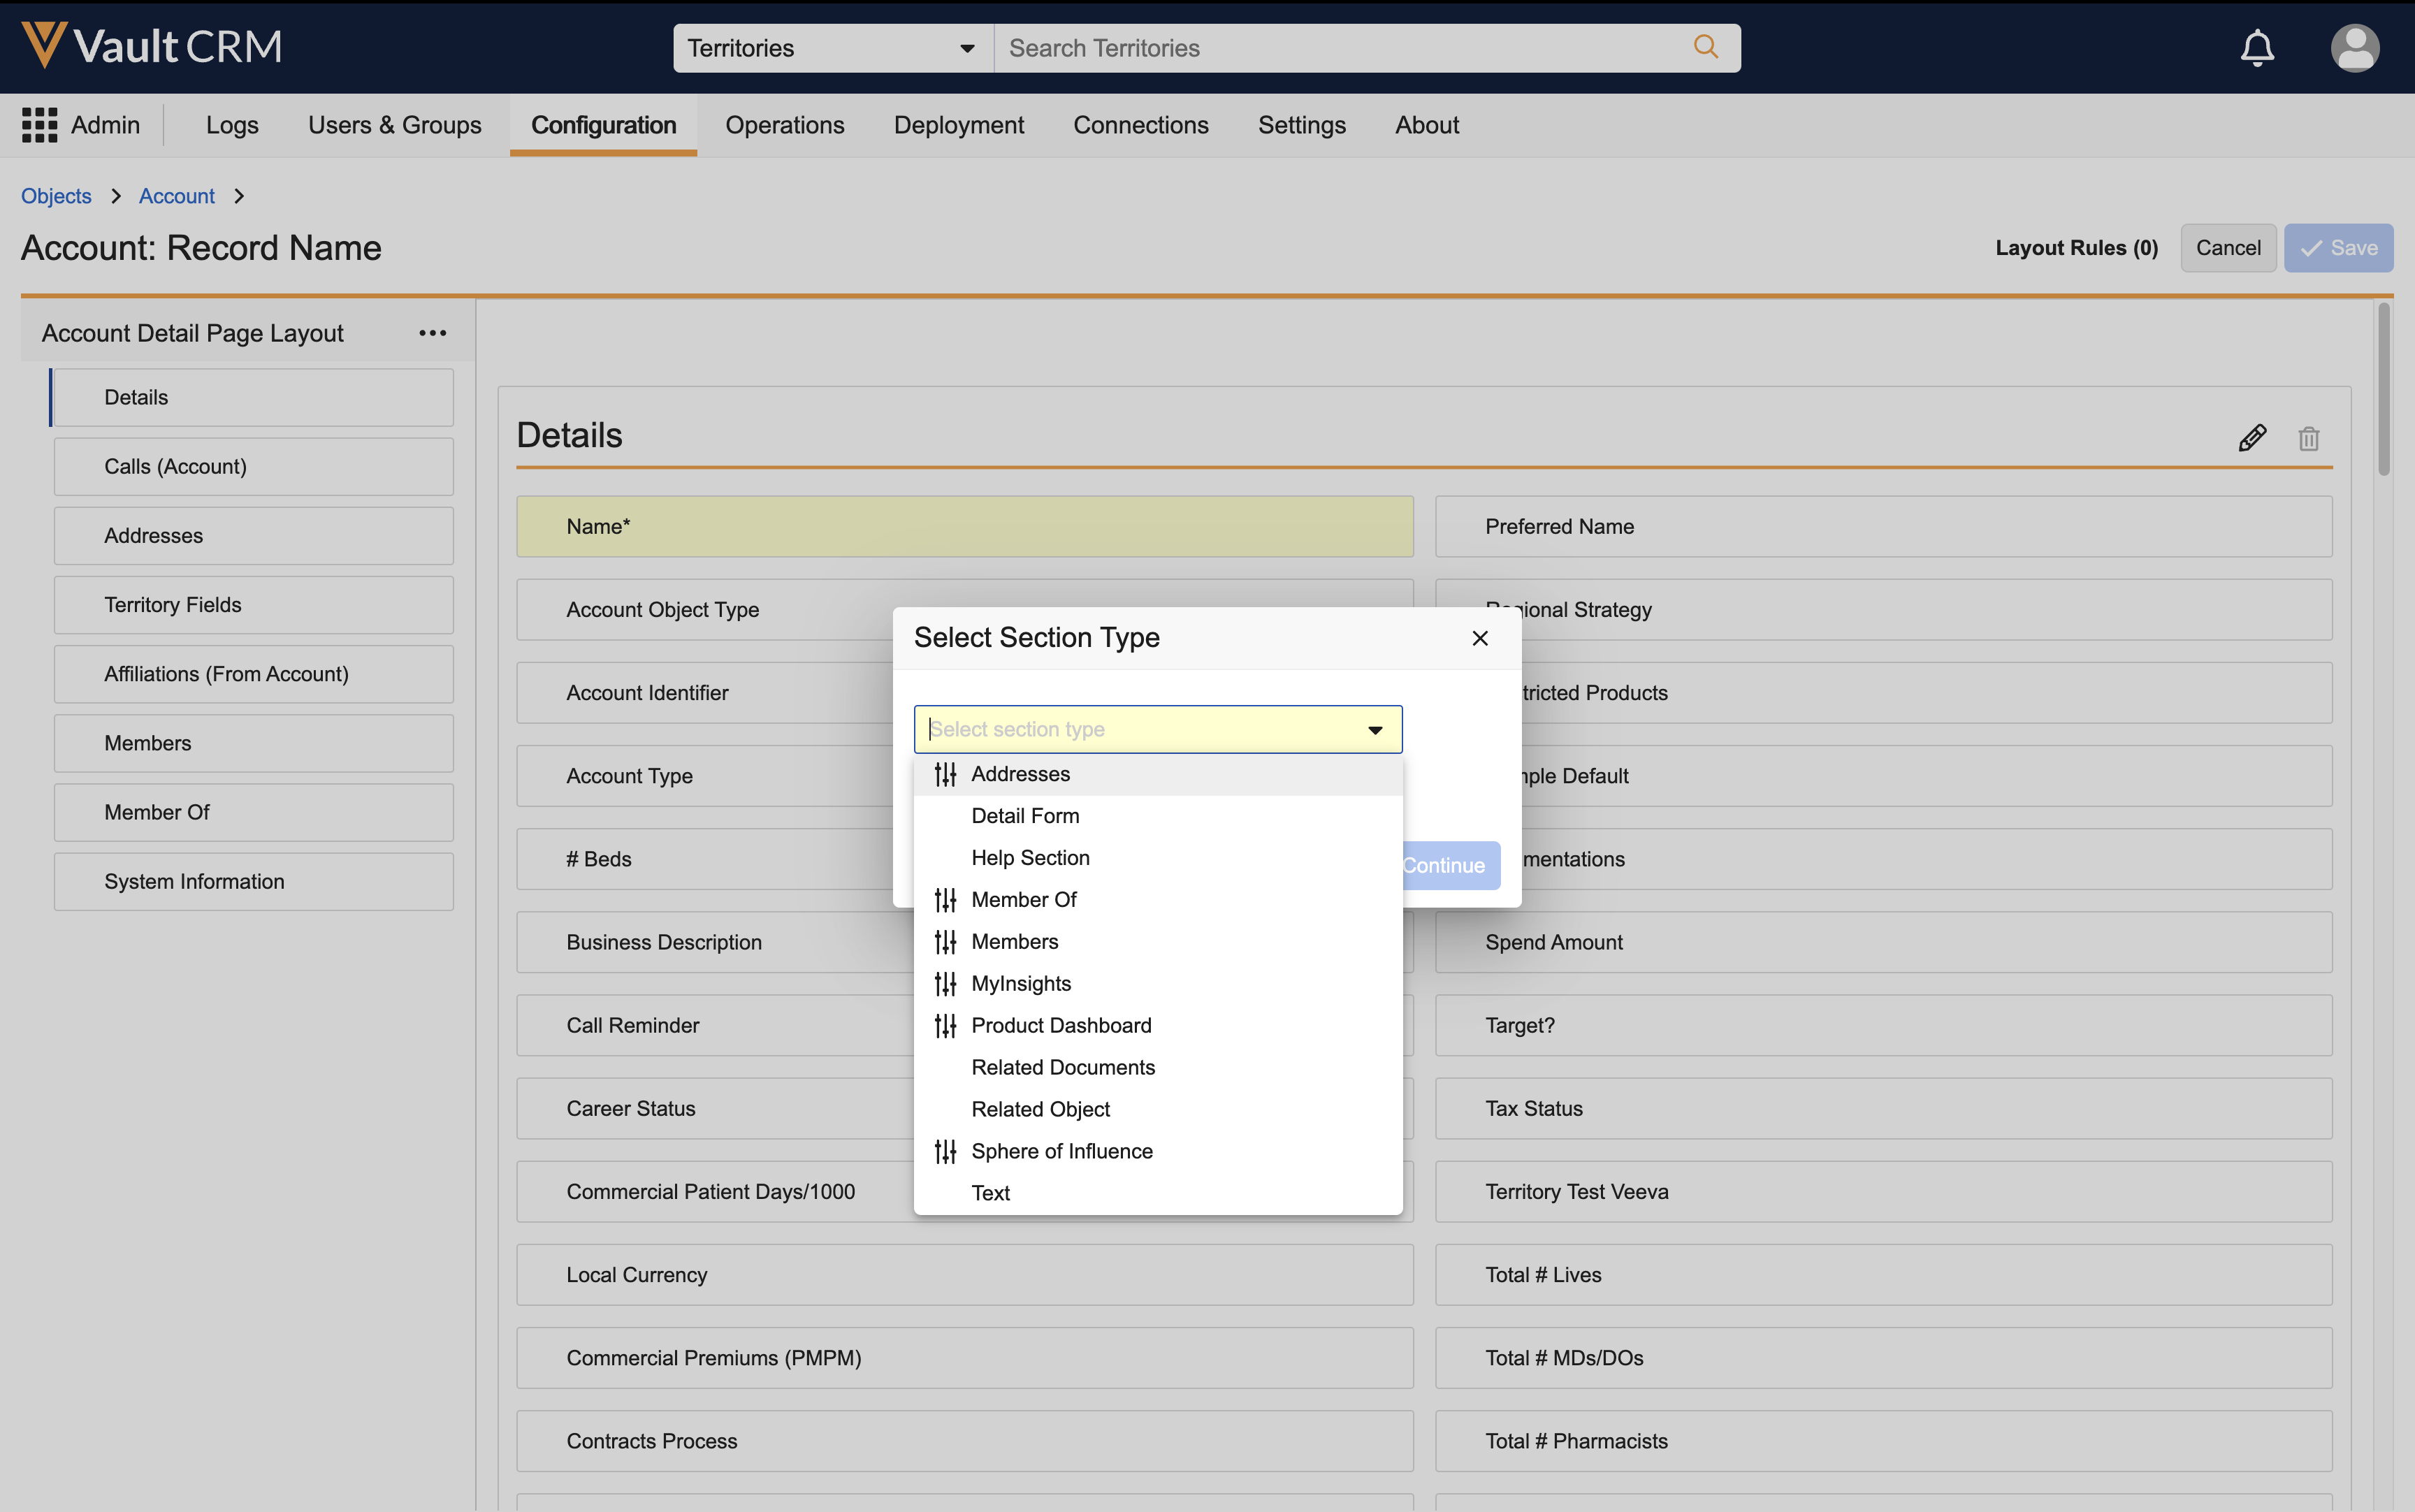The image size is (2415, 1512).
Task: Choose Product Dashboard from the list
Action: pyautogui.click(x=1061, y=1025)
